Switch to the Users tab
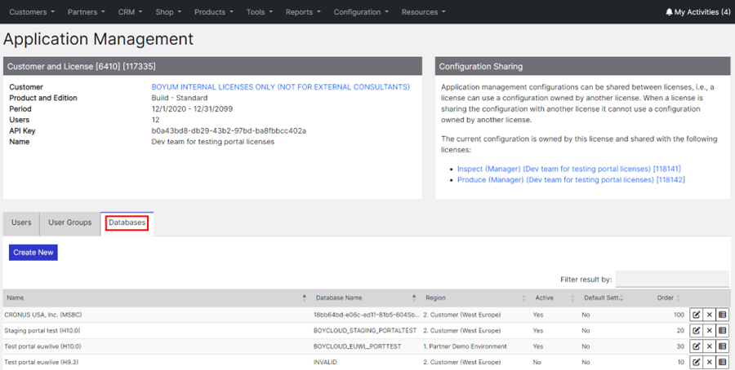735x370 pixels. click(x=21, y=222)
